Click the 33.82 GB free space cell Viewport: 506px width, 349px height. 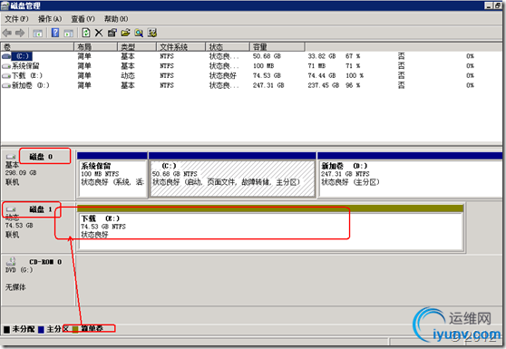point(322,56)
